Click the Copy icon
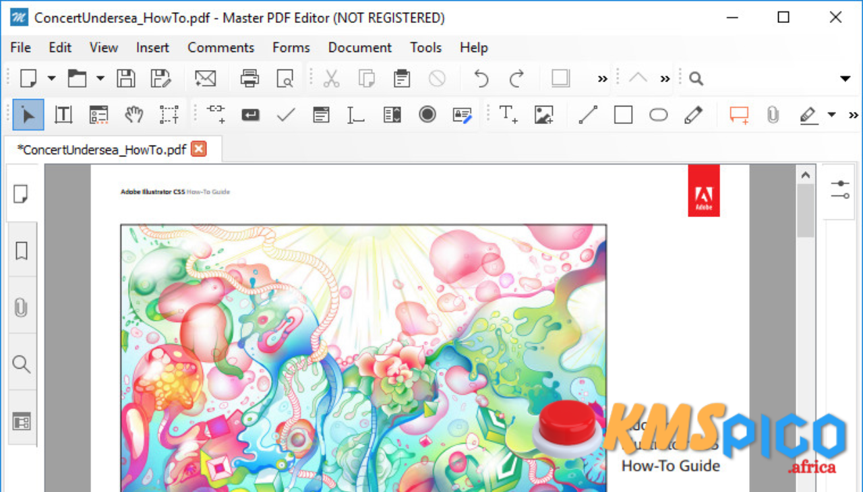The image size is (863, 492). [367, 79]
